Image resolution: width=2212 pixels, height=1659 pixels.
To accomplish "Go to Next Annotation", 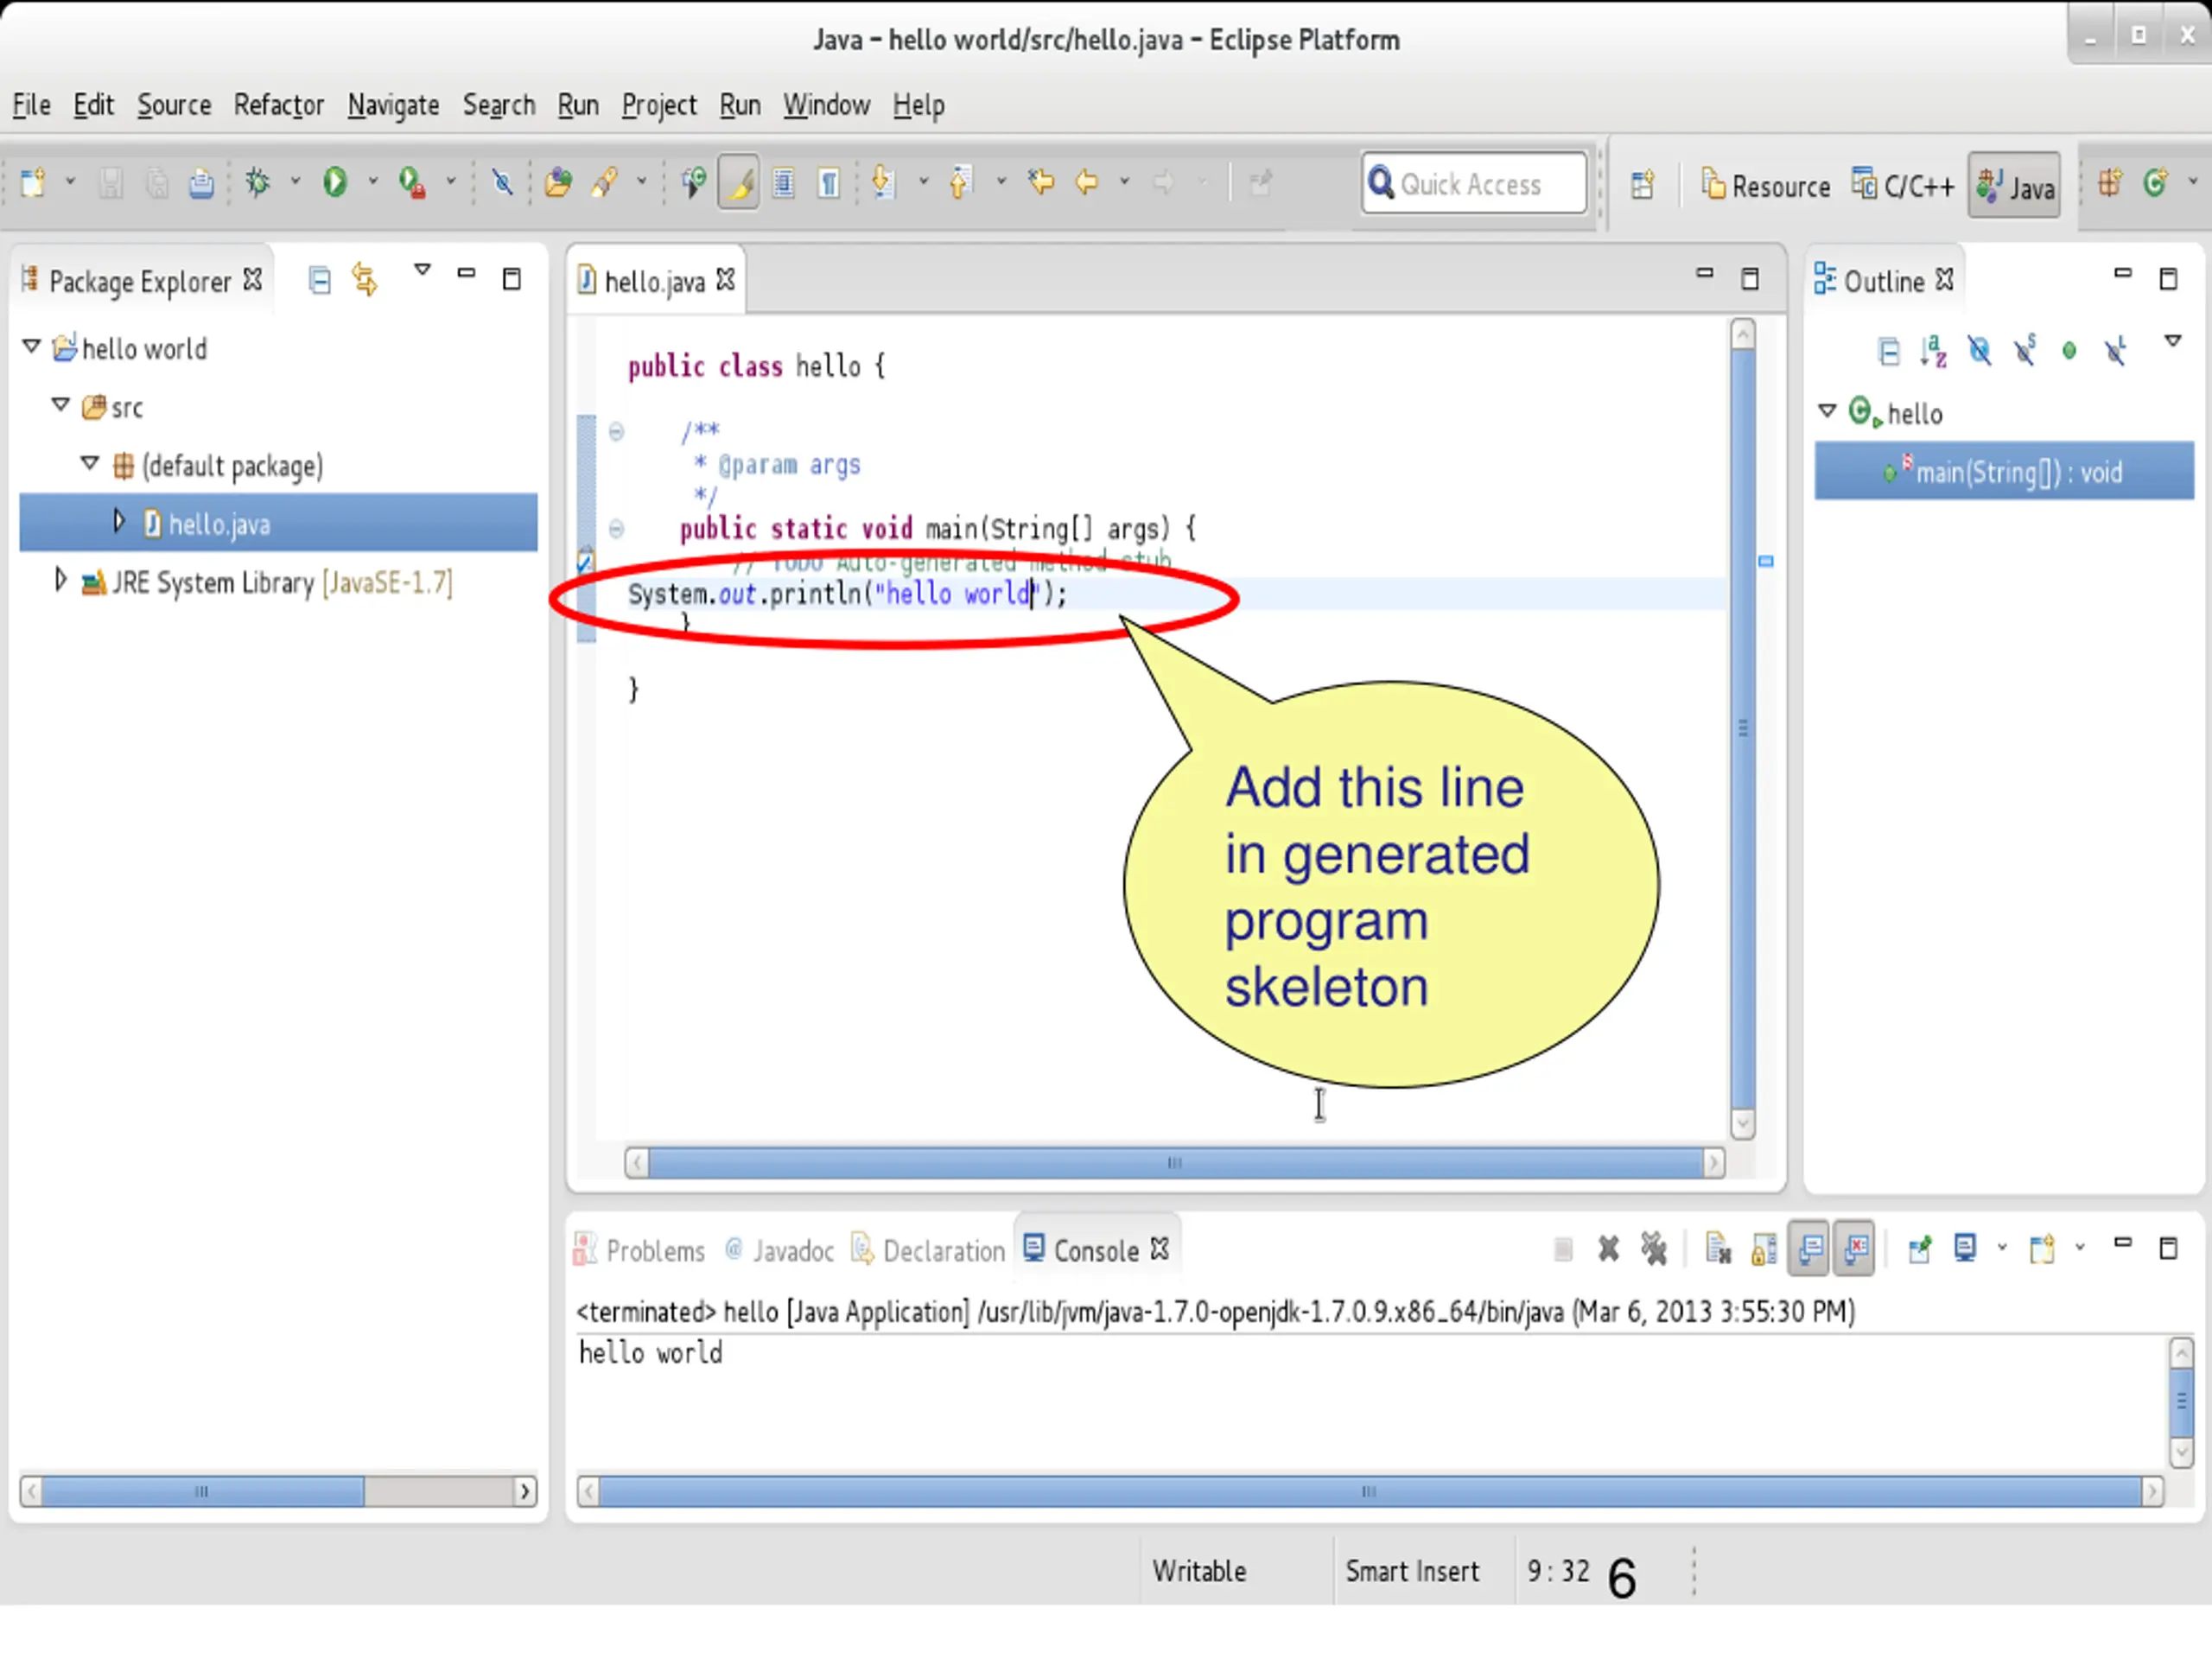I will 883,183.
